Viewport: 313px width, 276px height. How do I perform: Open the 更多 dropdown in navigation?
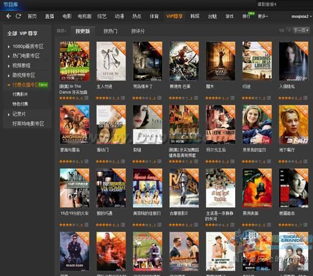coord(263,16)
